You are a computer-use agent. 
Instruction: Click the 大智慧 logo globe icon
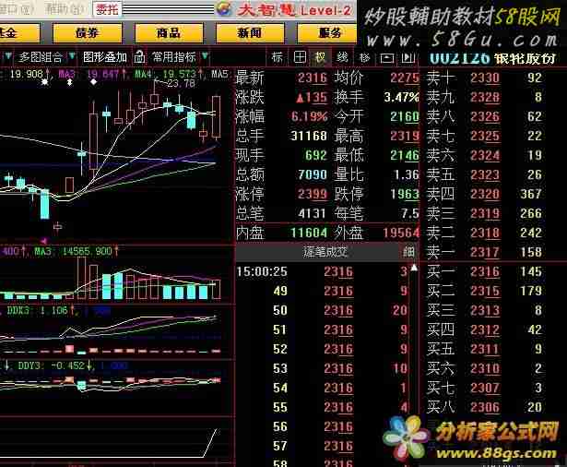(223, 8)
